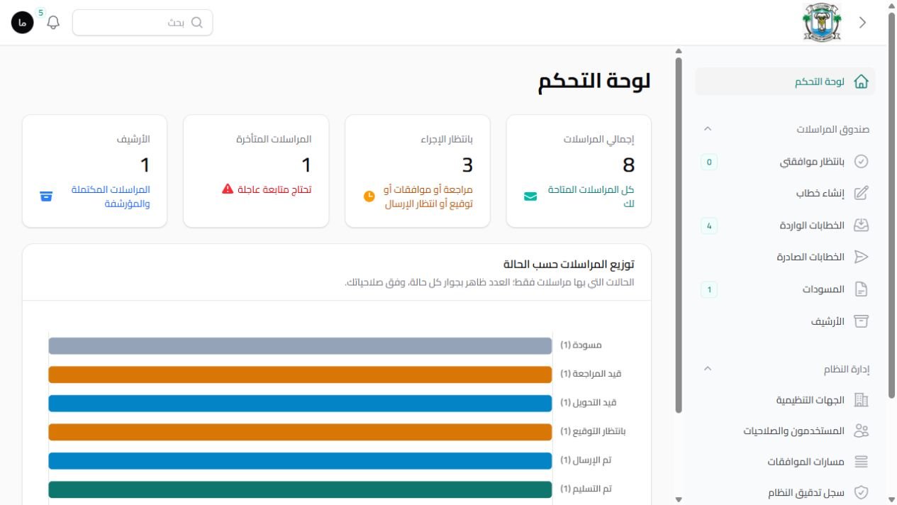Click the chart label مسودة (1)
Image resolution: width=897 pixels, height=505 pixels.
581,345
